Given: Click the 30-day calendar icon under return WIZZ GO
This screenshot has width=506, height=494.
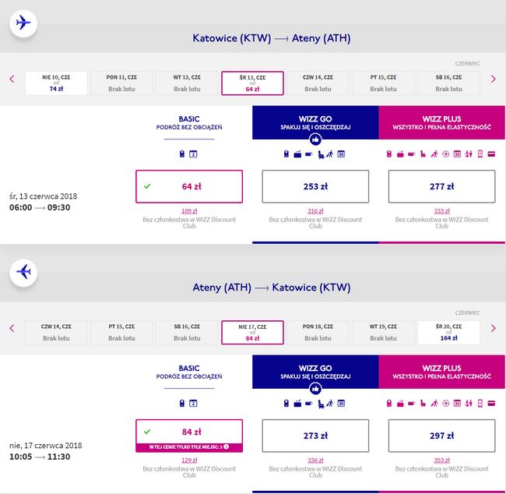Looking at the screenshot, I should [x=341, y=403].
